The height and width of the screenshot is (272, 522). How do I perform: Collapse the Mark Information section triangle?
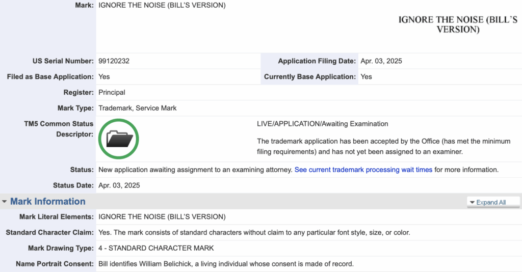5,202
